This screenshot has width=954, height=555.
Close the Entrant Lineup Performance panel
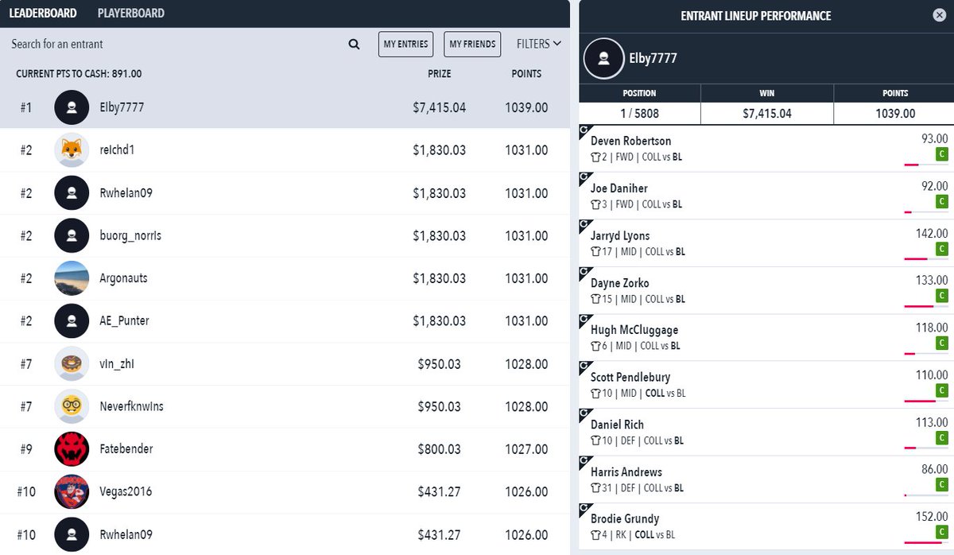[938, 15]
